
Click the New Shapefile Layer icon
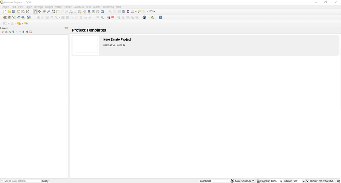[x=14, y=17]
